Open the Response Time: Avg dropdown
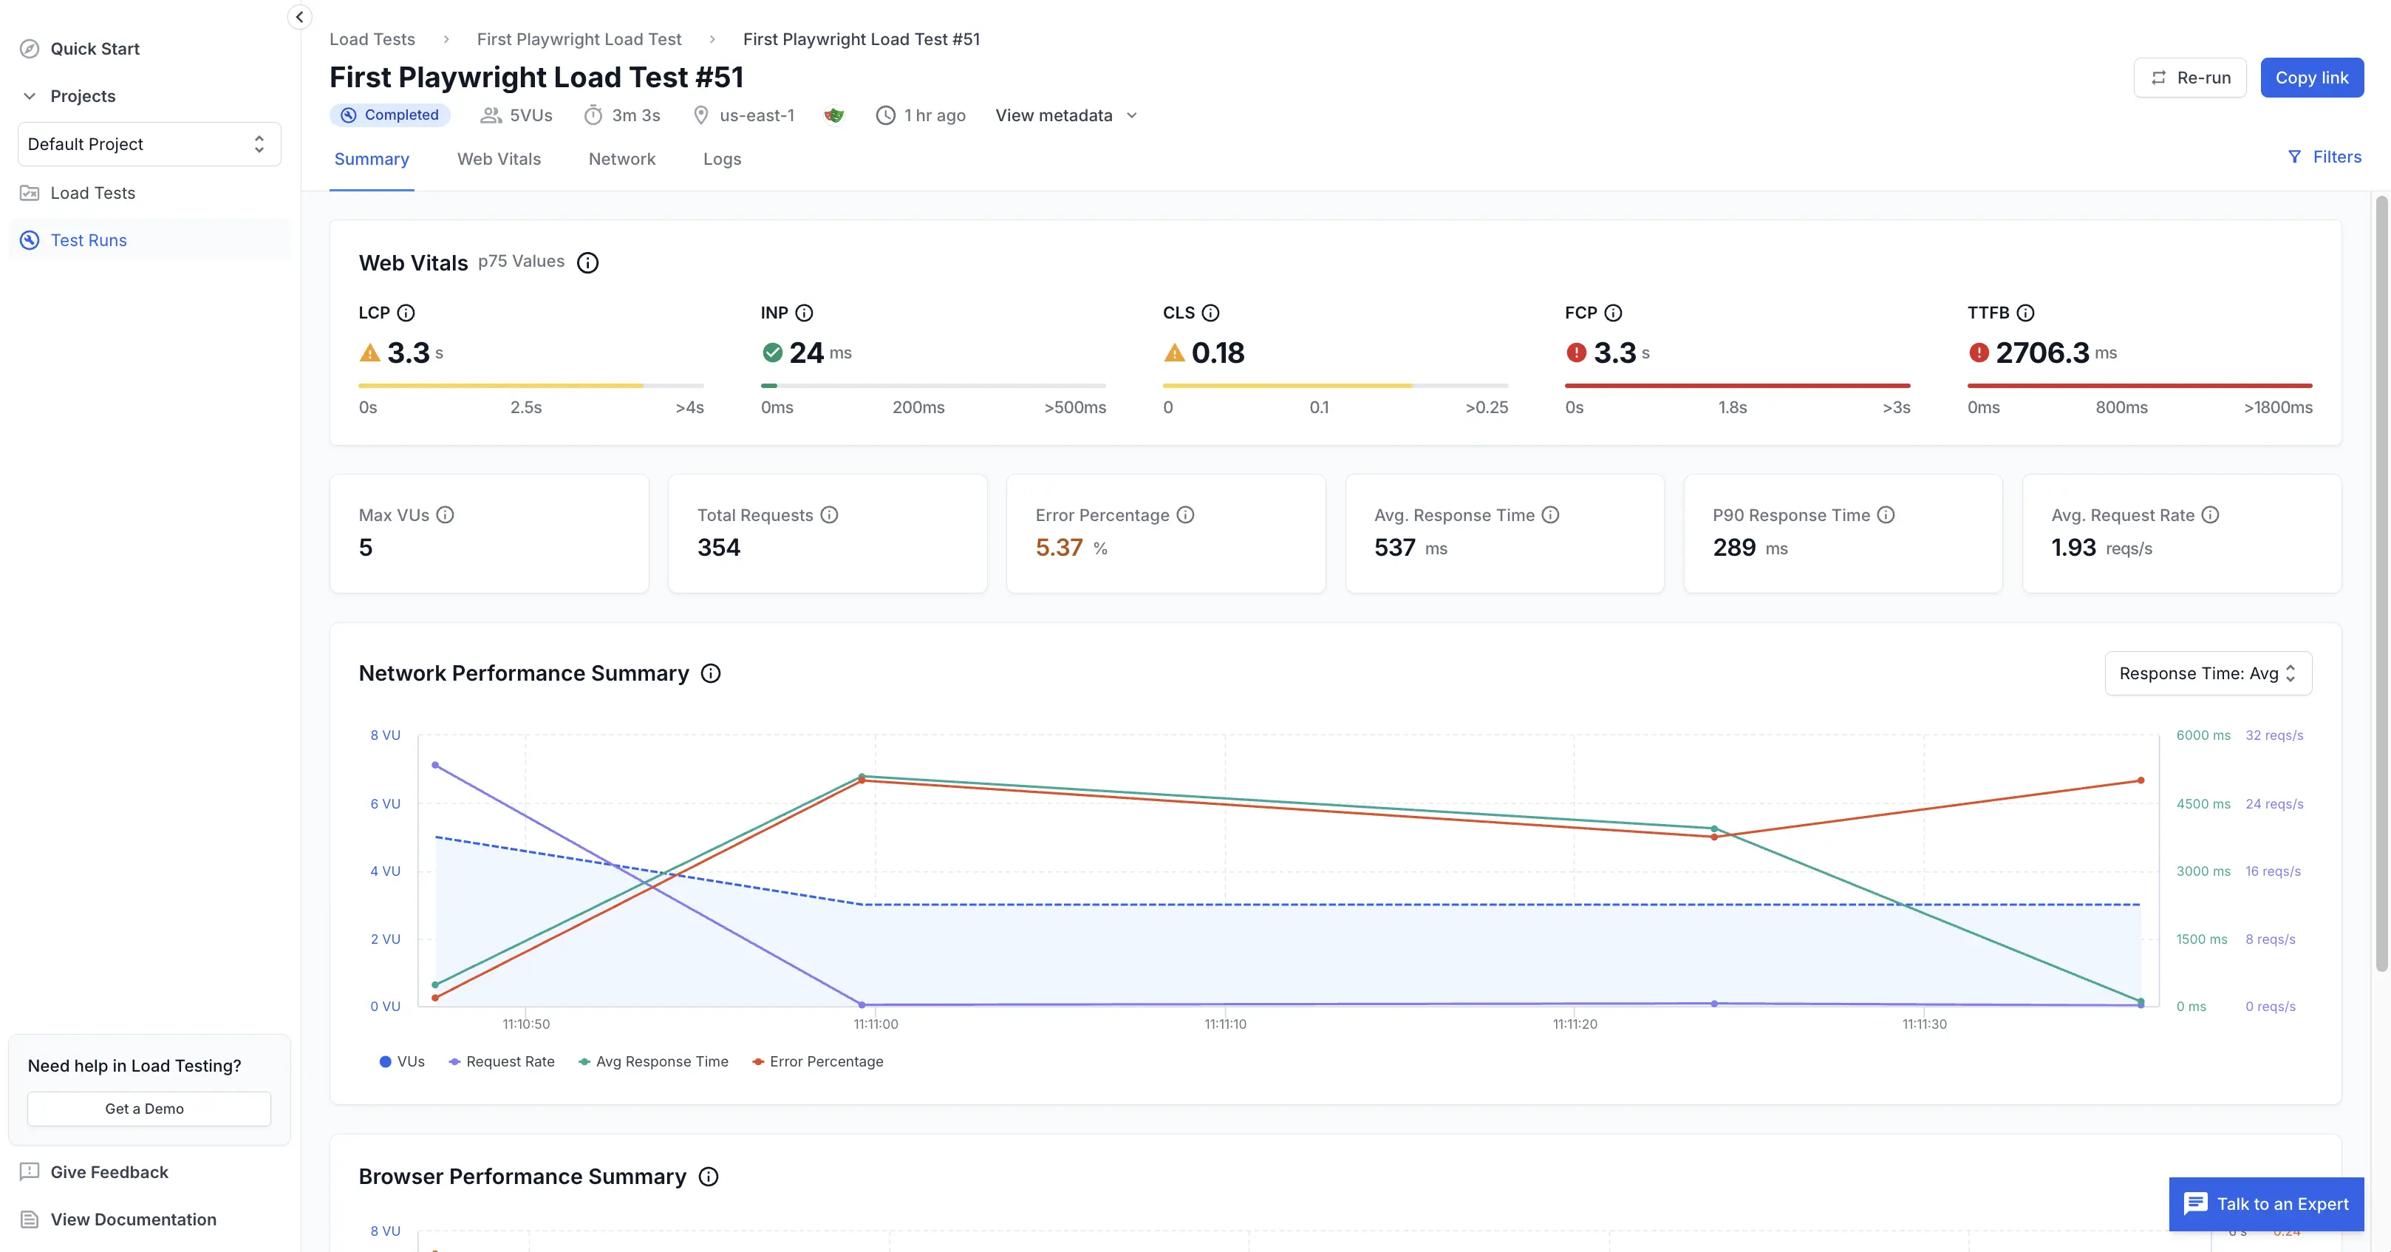Viewport: 2391px width, 1252px height. (x=2207, y=673)
